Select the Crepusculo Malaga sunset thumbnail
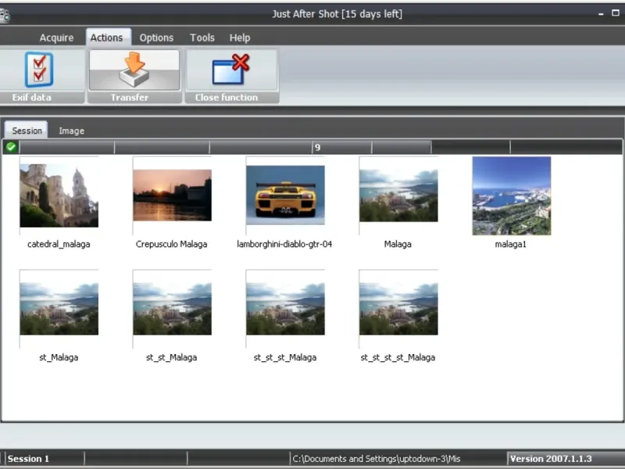 coord(172,195)
